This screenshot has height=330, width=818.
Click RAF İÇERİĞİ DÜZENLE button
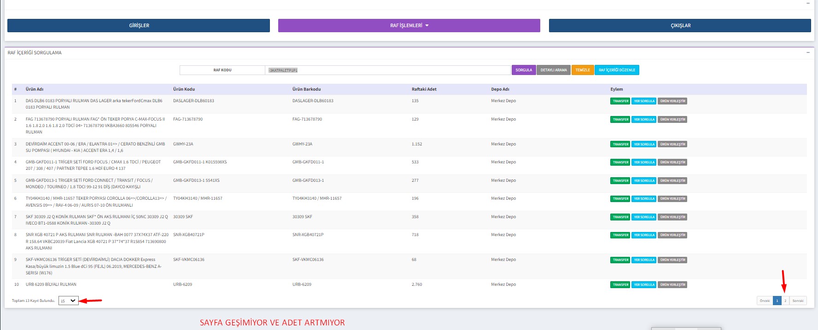pos(617,70)
